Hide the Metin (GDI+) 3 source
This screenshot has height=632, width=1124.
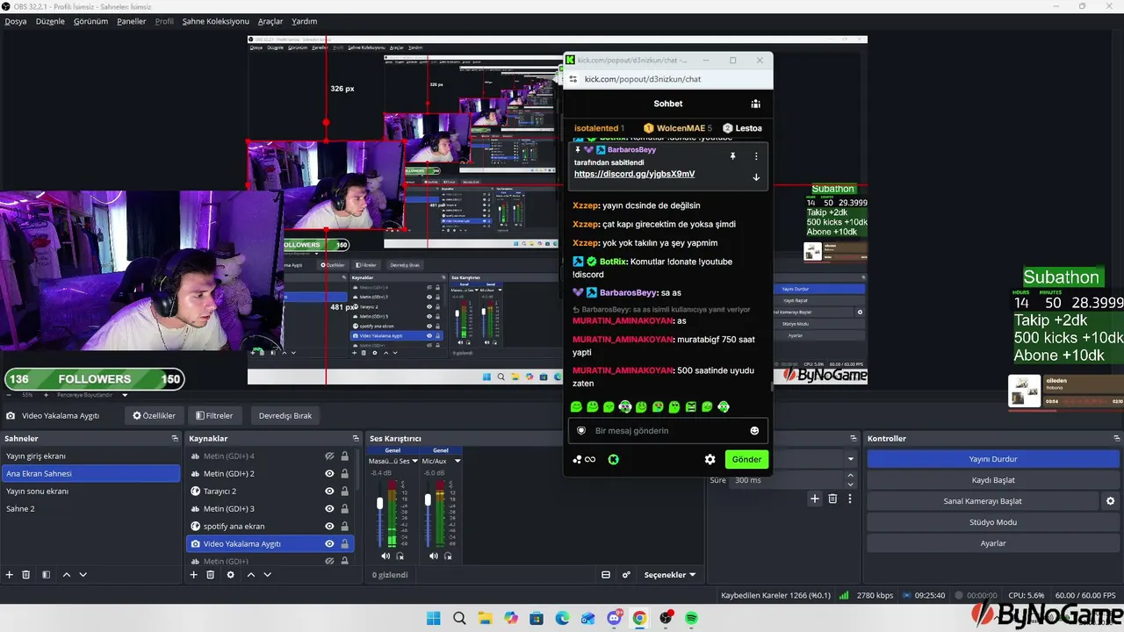pyautogui.click(x=329, y=509)
